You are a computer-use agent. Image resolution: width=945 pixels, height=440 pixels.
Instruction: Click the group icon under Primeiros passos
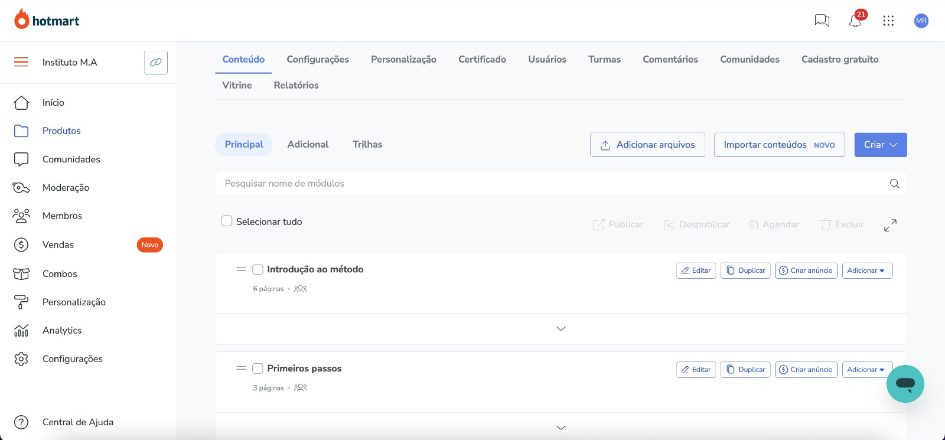[301, 388]
